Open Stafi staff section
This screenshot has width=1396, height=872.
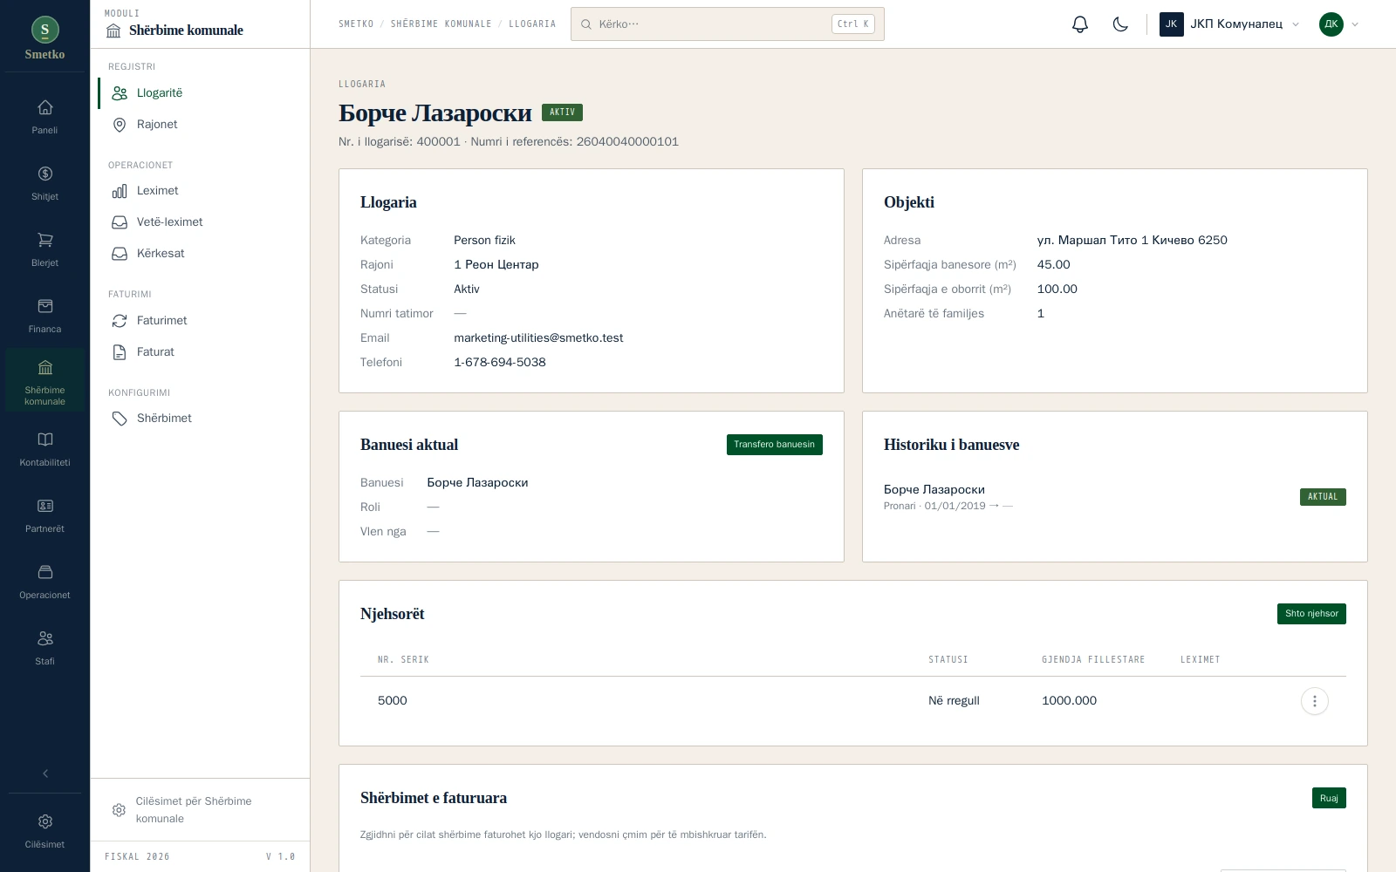44,648
